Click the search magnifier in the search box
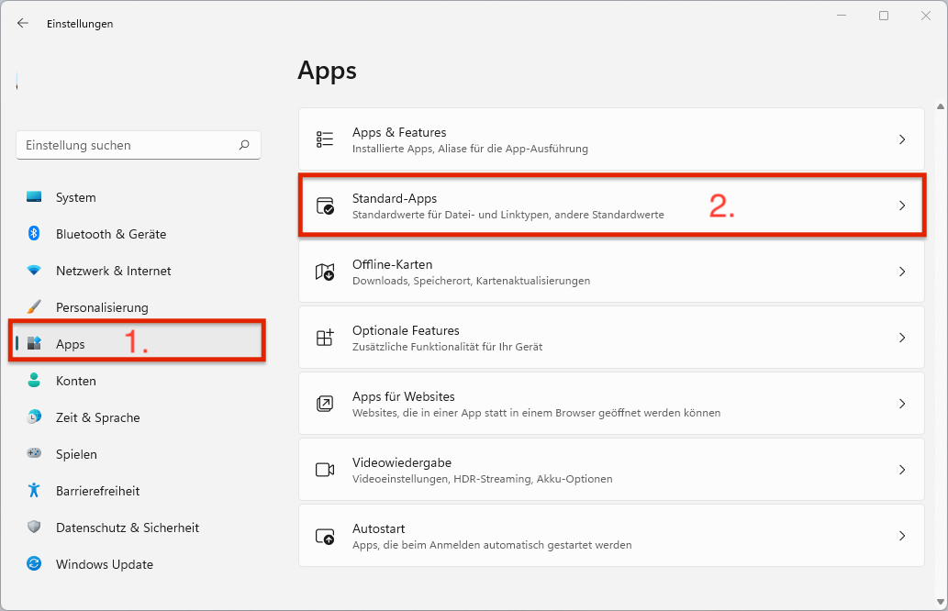Viewport: 948px width, 611px height. click(244, 145)
